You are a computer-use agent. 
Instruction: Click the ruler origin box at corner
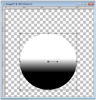(x=4, y=8)
